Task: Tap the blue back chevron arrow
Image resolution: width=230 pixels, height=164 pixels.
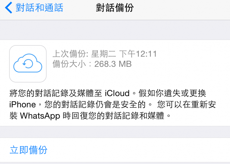Action: [x=9, y=8]
